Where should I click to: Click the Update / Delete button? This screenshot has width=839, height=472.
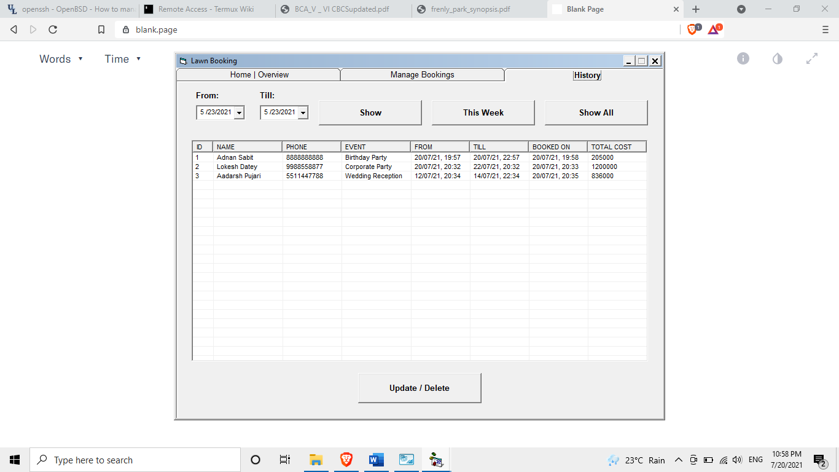[419, 388]
